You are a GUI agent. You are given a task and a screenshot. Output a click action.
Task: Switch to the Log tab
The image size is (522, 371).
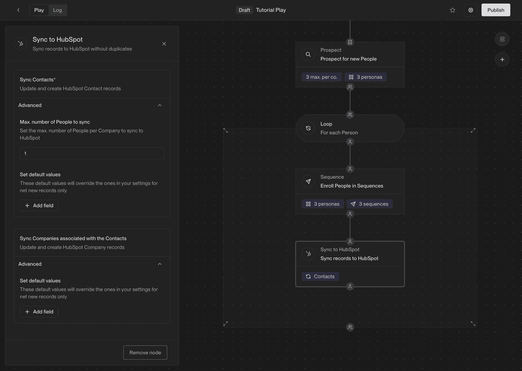[57, 10]
